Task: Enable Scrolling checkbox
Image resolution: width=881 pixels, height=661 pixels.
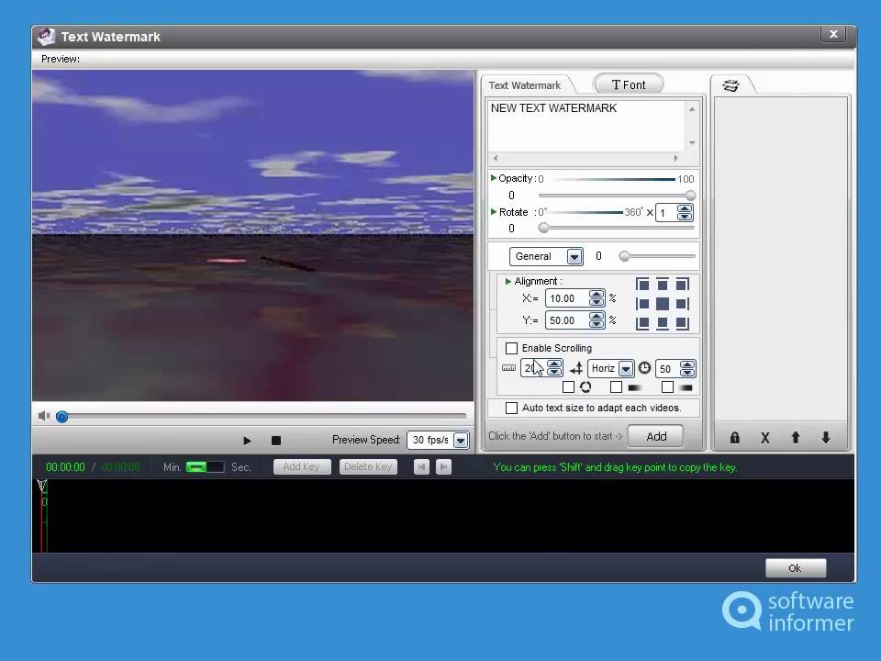Action: point(511,348)
